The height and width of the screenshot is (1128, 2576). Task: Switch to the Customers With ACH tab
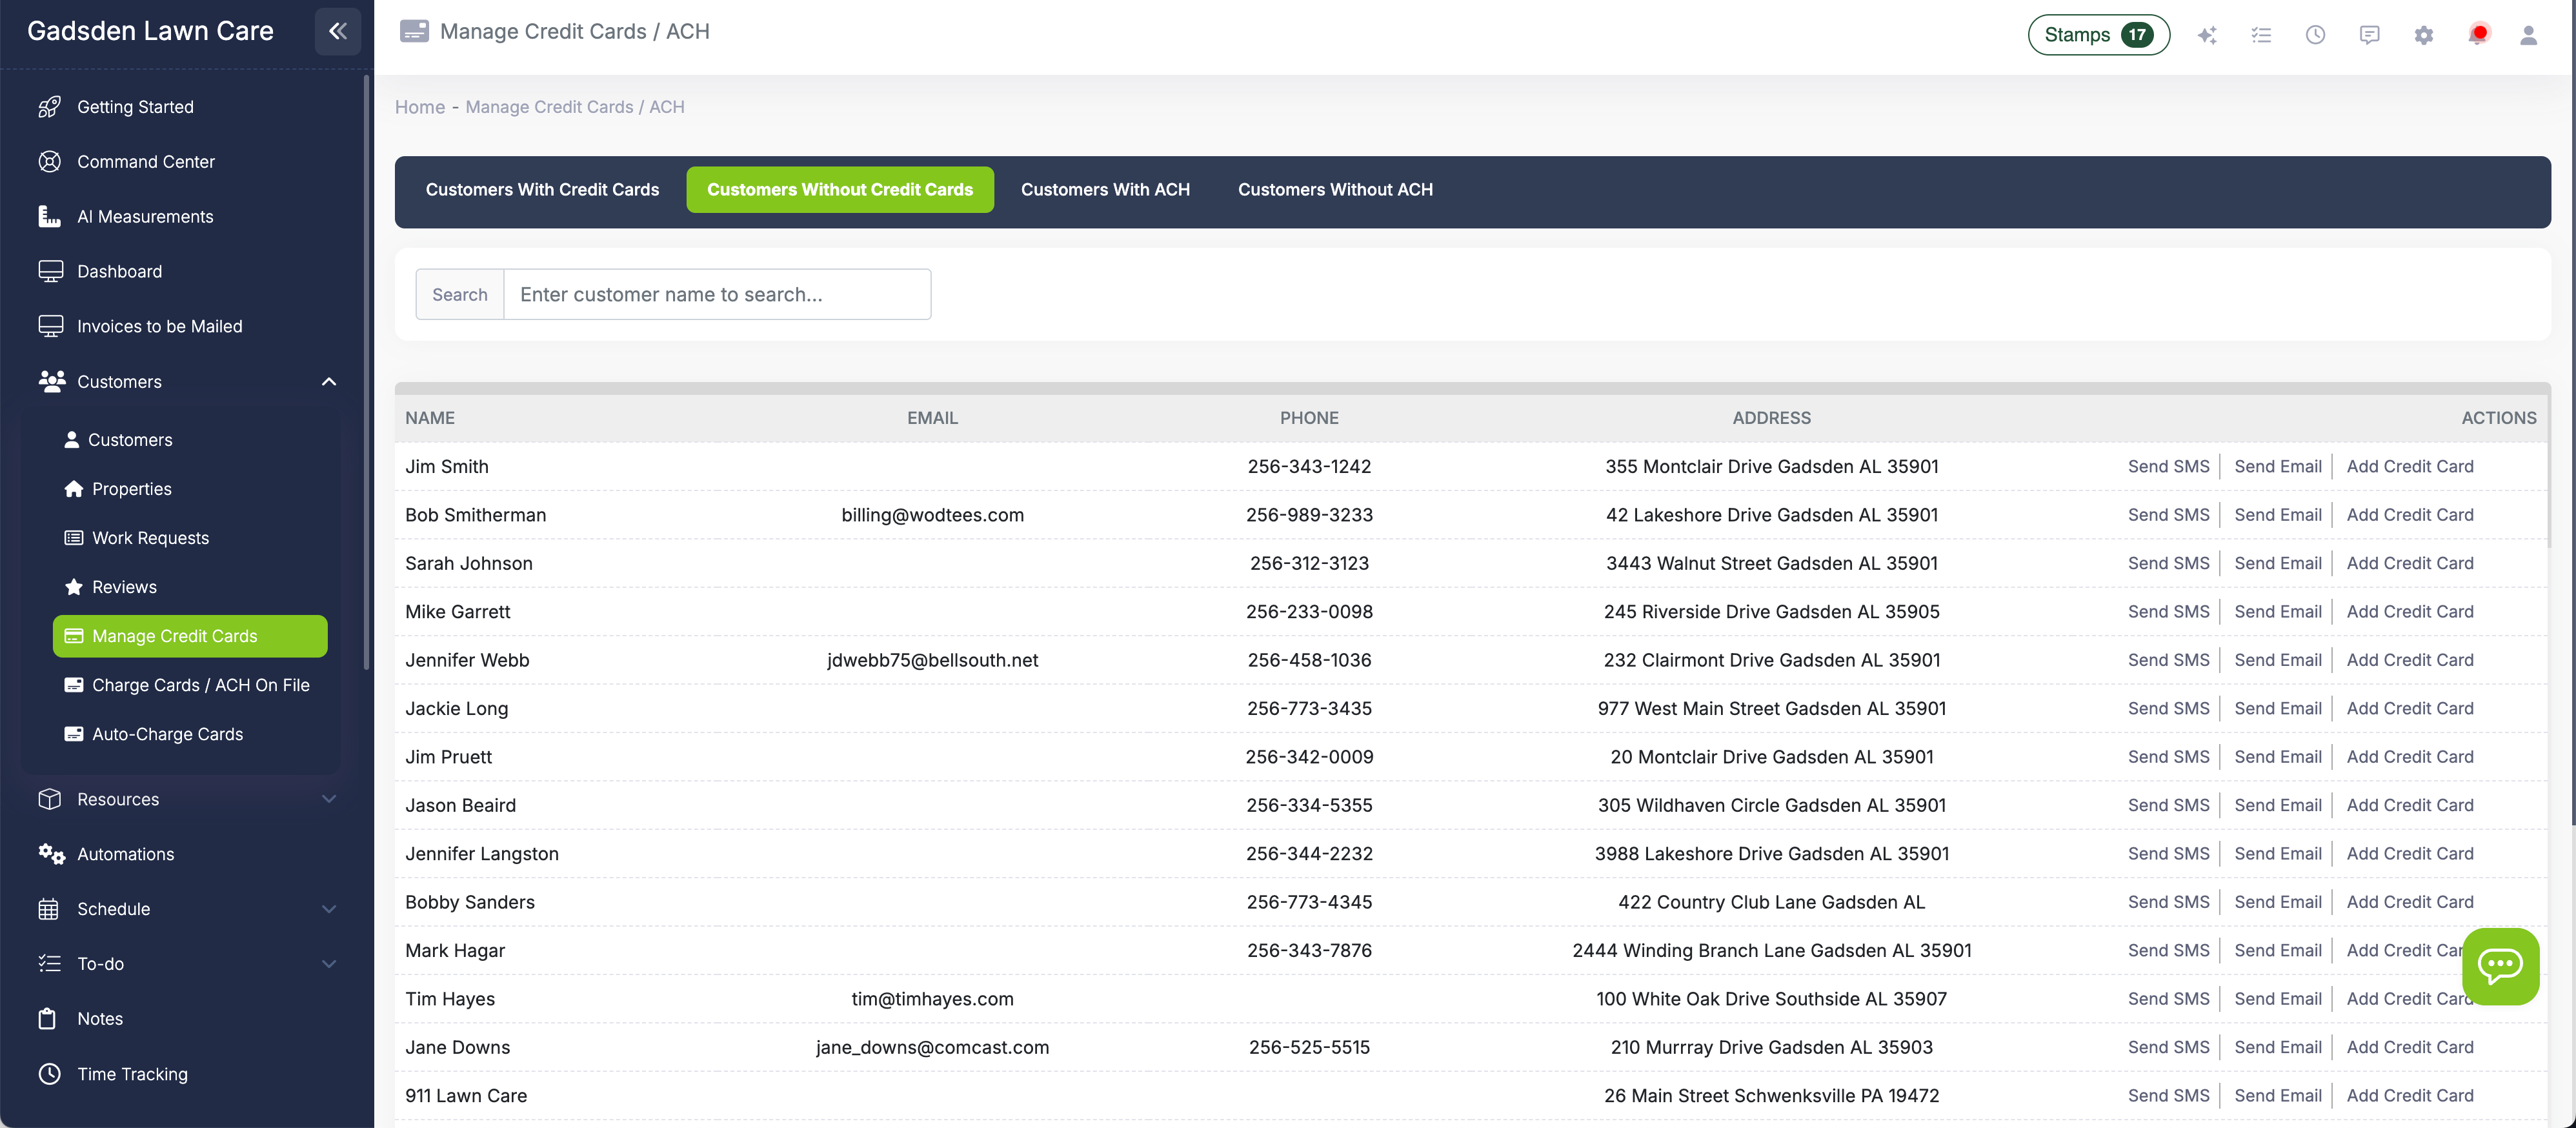coord(1105,189)
